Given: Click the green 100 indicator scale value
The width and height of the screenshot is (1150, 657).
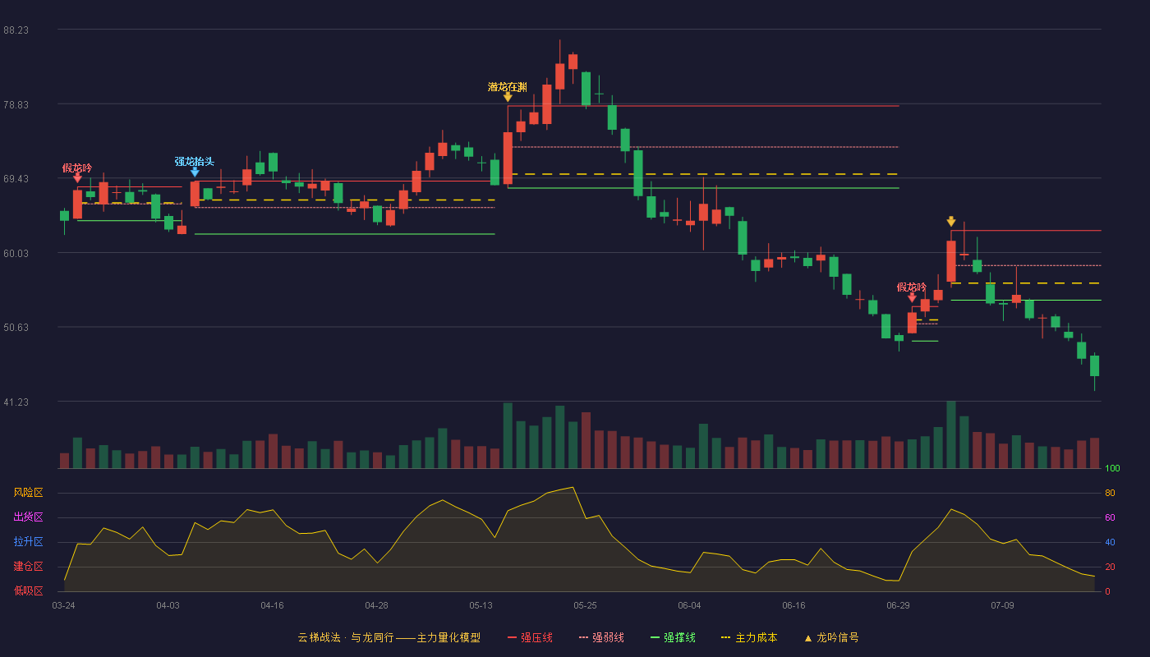Looking at the screenshot, I should [1112, 468].
